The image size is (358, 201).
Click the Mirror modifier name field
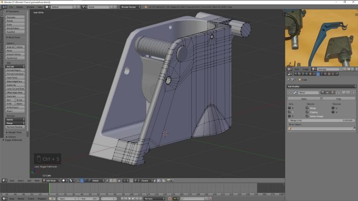[308, 92]
